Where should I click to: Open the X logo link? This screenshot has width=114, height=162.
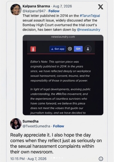coord(100,7)
